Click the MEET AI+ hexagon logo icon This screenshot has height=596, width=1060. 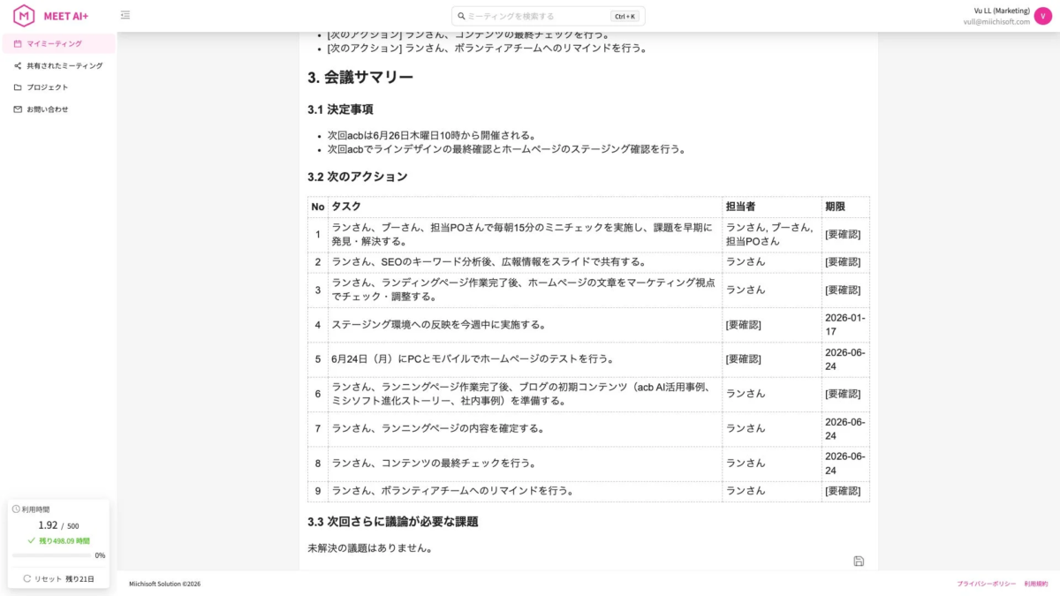point(24,15)
